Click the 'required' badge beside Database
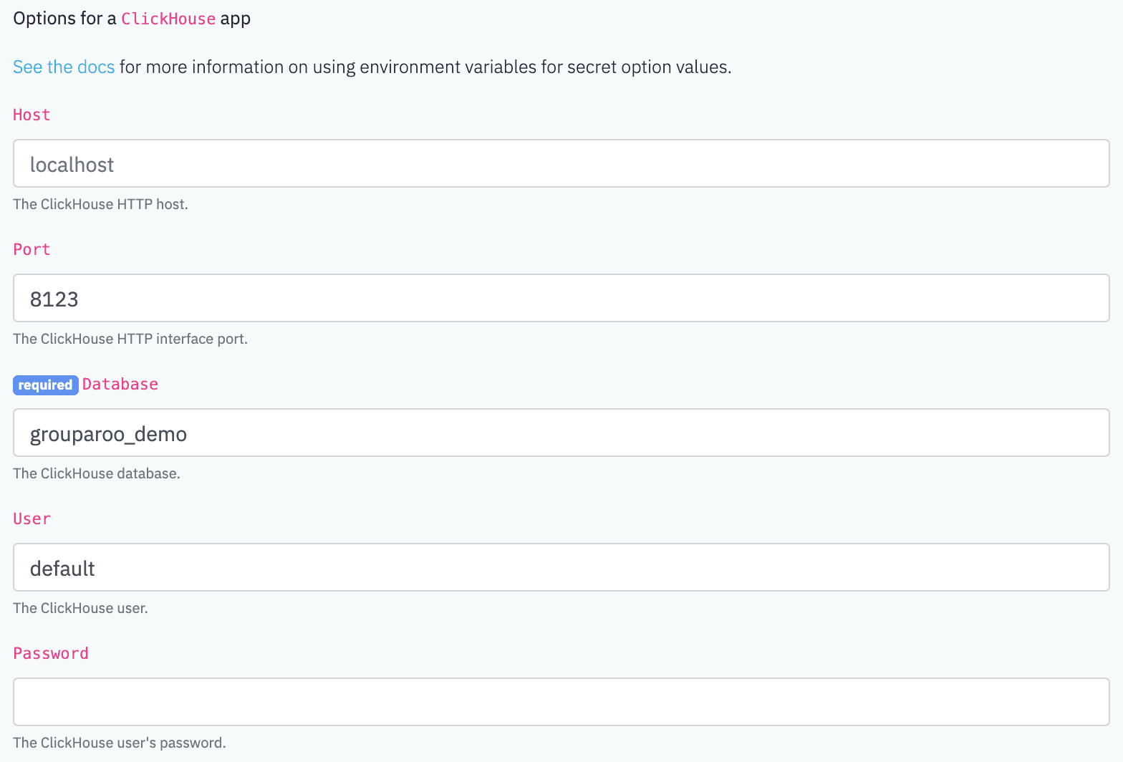The width and height of the screenshot is (1123, 762). 46,385
